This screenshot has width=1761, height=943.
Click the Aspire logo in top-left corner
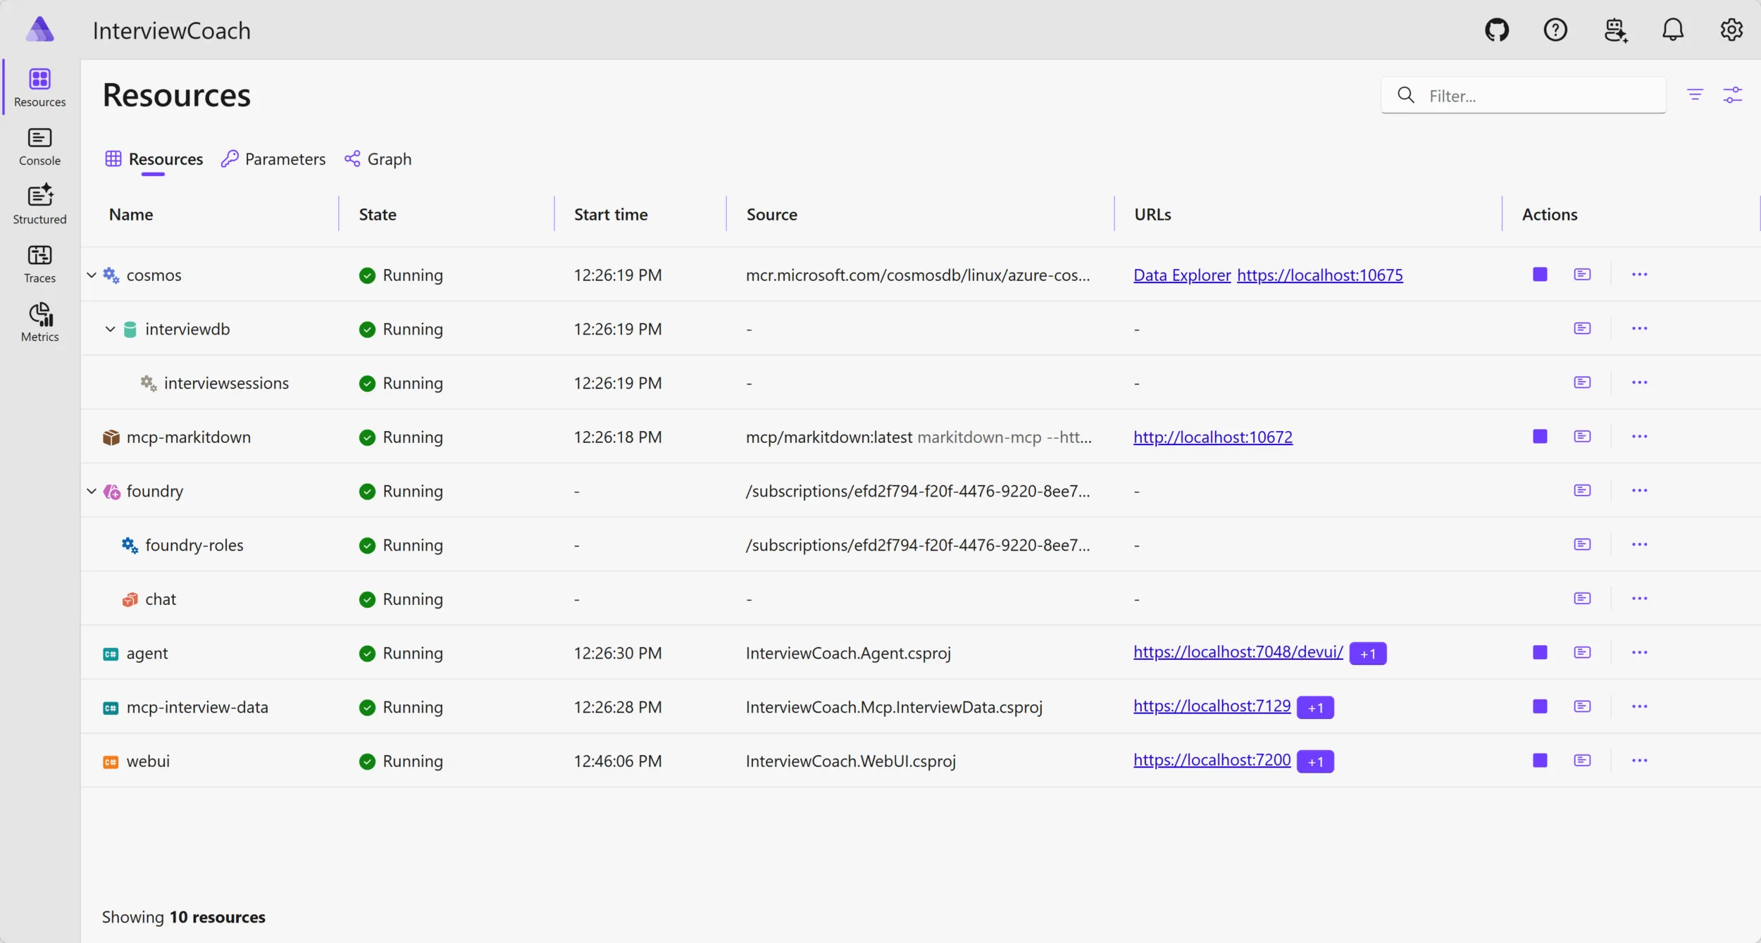pyautogui.click(x=39, y=30)
